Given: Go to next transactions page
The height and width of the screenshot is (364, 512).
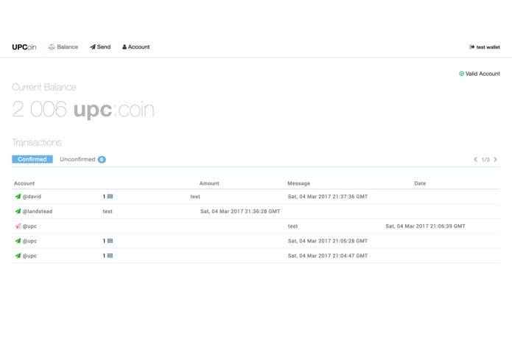Looking at the screenshot, I should (x=495, y=159).
